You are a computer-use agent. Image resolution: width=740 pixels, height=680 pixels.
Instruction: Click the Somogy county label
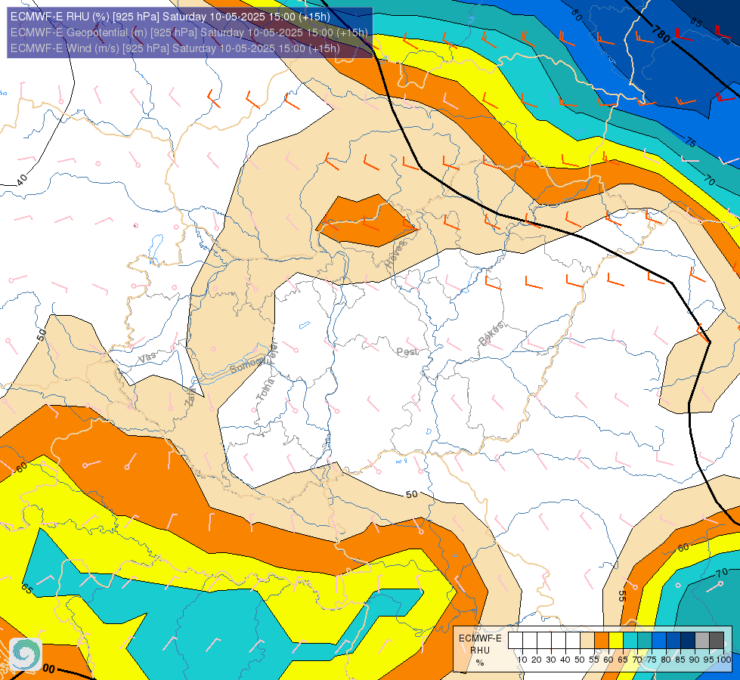(x=247, y=365)
